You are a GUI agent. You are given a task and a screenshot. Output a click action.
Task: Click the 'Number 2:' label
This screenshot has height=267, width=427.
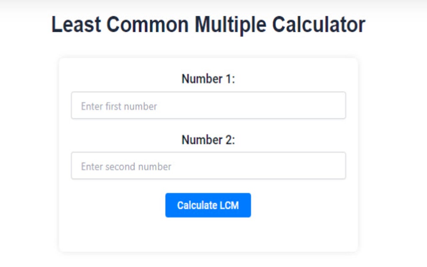coord(208,140)
